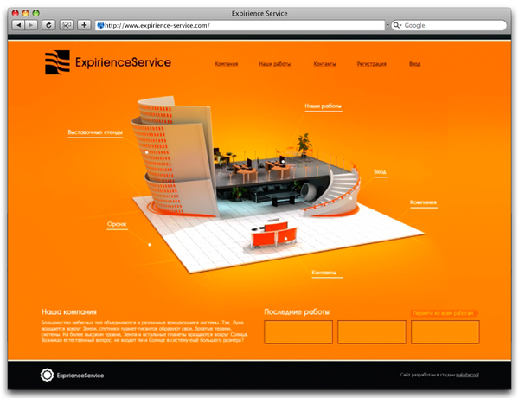
Task: Click the studio link in the footer
Action: click(467, 375)
